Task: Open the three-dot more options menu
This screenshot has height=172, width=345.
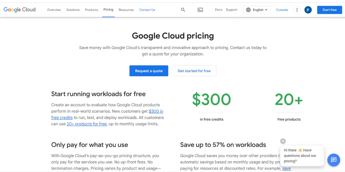Action: 297,10
